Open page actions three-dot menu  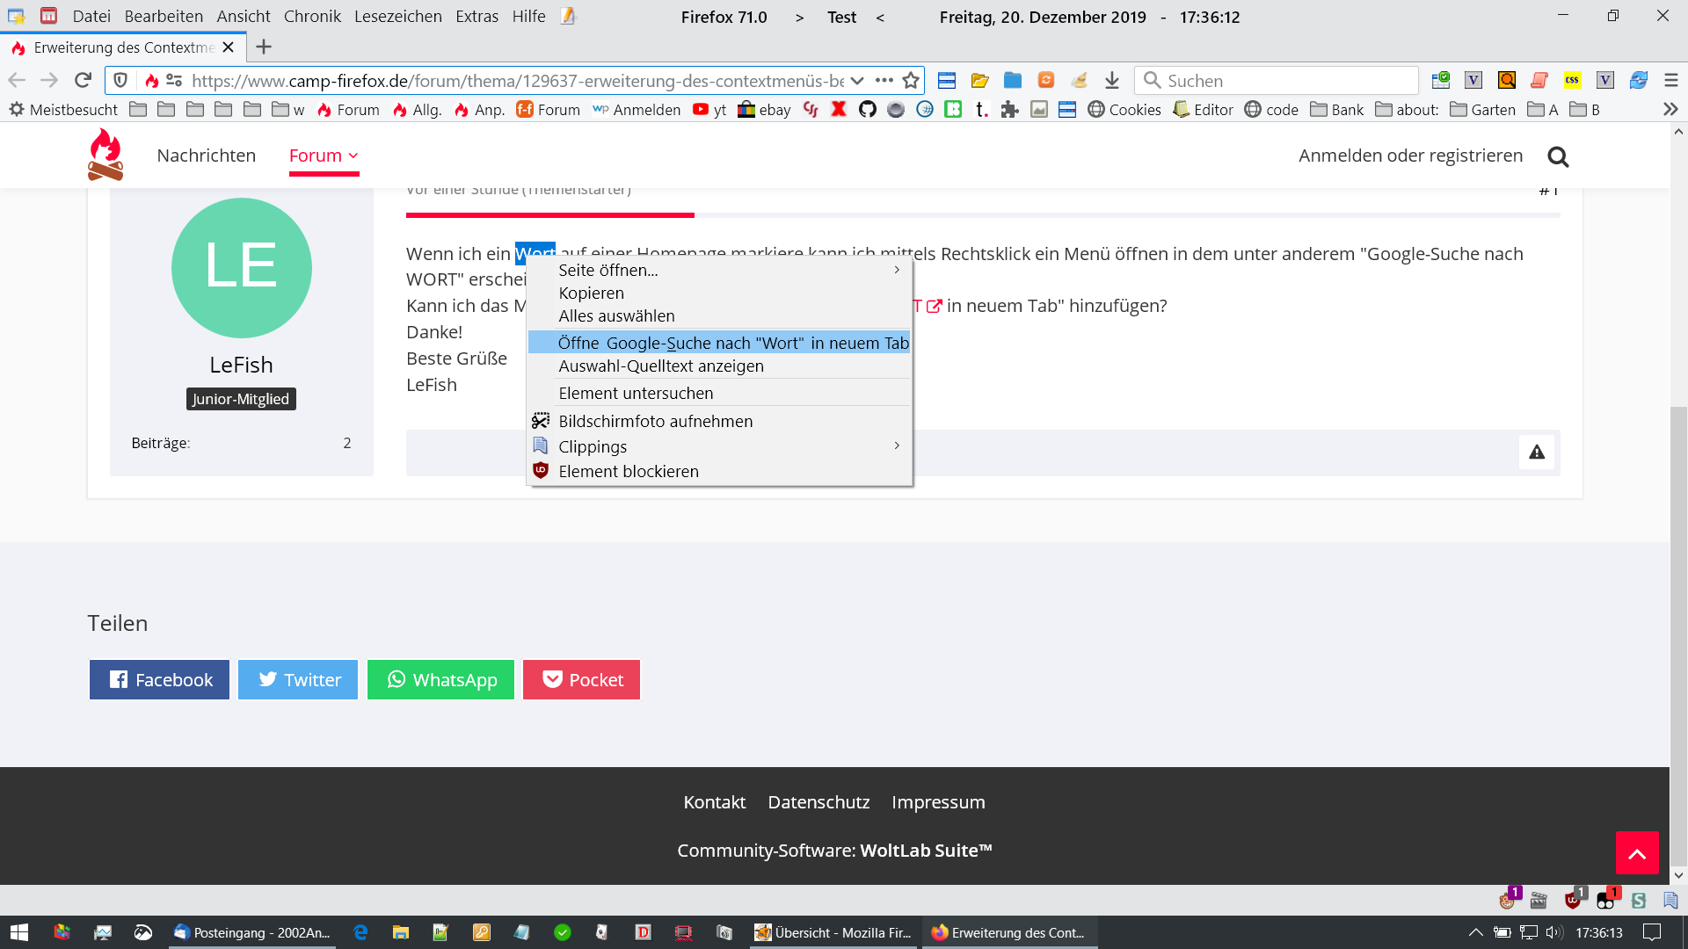coord(884,81)
